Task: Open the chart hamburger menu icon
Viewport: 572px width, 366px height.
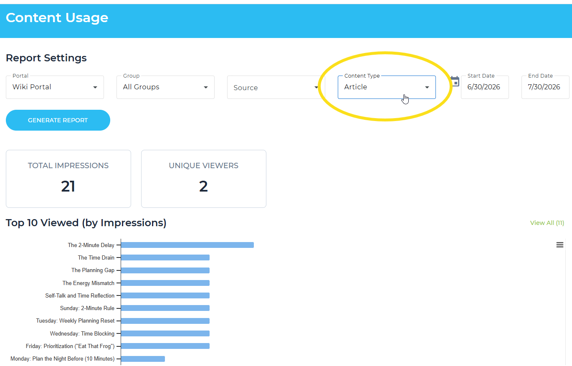Action: pyautogui.click(x=560, y=245)
